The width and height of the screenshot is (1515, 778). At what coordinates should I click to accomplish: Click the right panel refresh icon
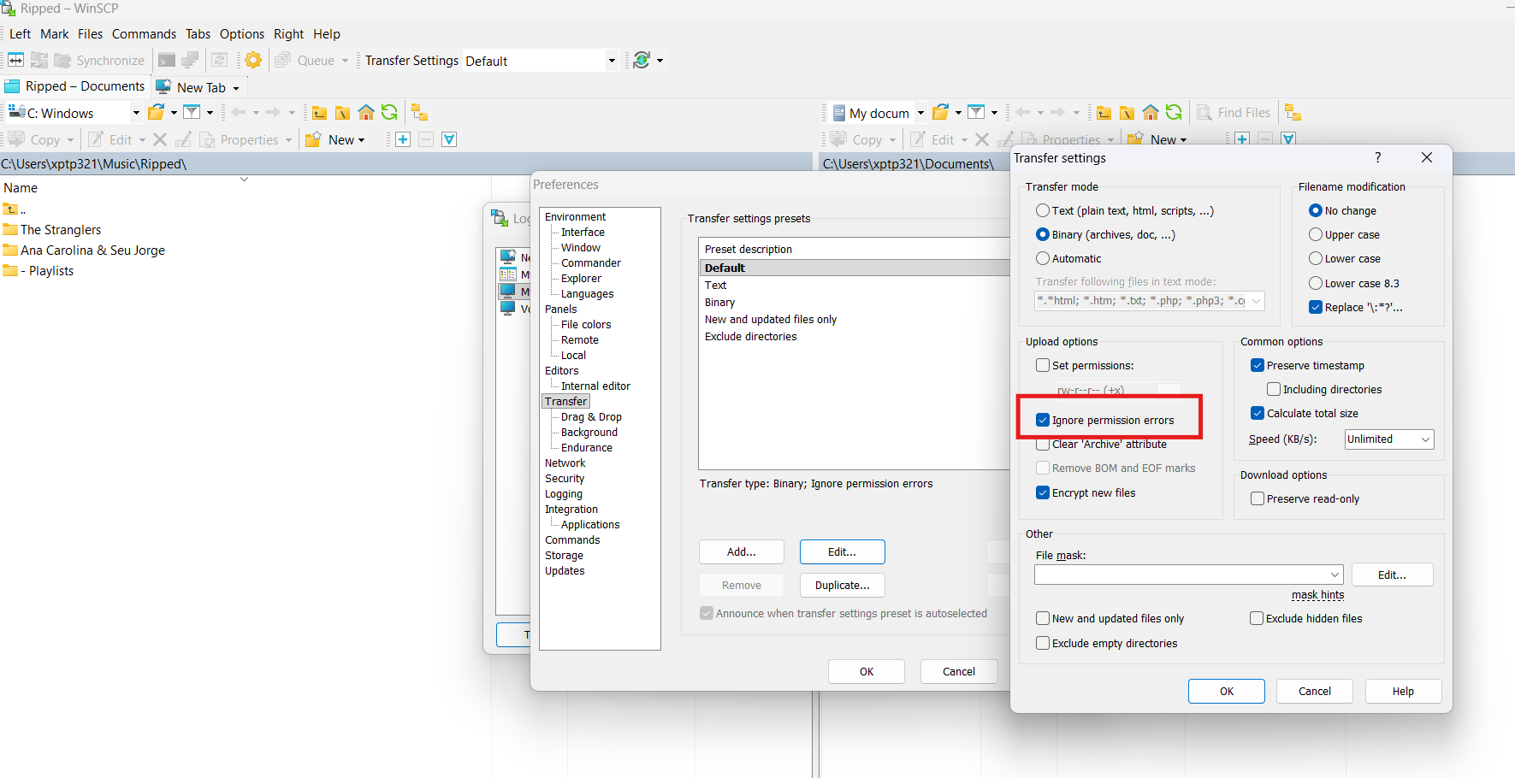(x=1174, y=113)
